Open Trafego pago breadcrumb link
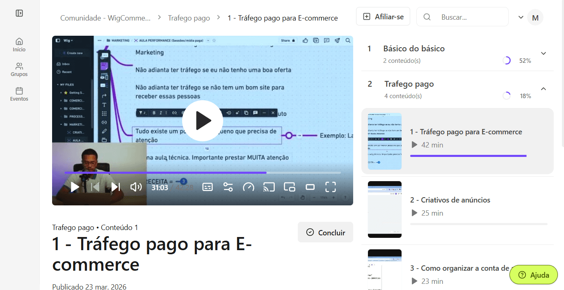 pyautogui.click(x=189, y=18)
